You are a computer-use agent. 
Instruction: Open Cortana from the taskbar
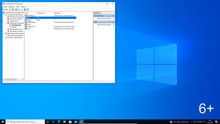coord(47,122)
